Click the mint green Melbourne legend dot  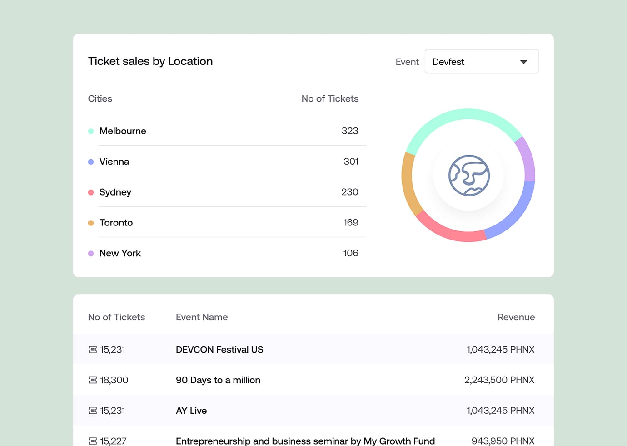(x=91, y=131)
